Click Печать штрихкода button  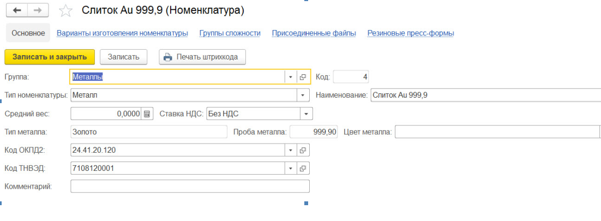pyautogui.click(x=202, y=57)
